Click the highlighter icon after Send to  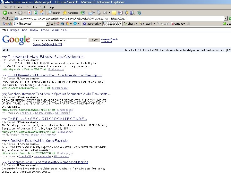tap(188, 23)
